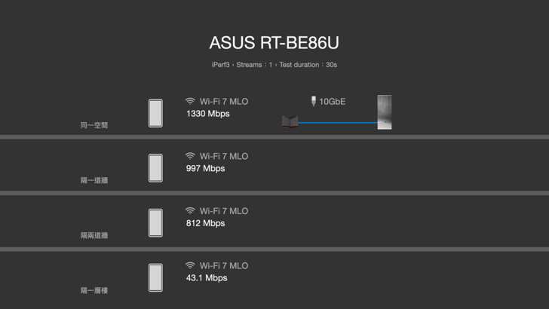Click the phone icon in the 隔兩道牆 row
This screenshot has width=549, height=309.
click(x=155, y=223)
